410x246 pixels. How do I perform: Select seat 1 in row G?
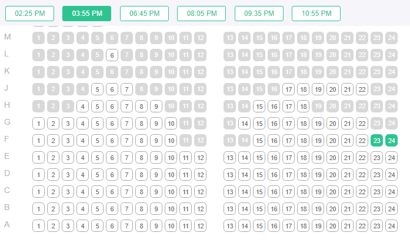(38, 124)
